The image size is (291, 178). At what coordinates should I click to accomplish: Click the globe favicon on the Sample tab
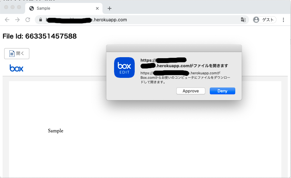pyautogui.click(x=32, y=8)
